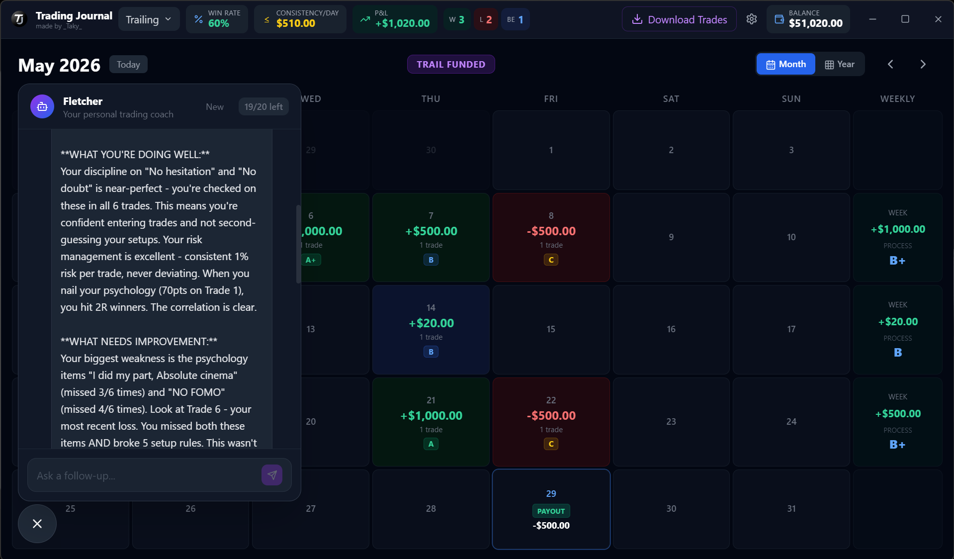This screenshot has height=559, width=954.
Task: Select day 1 Friday cell
Action: [x=551, y=150]
